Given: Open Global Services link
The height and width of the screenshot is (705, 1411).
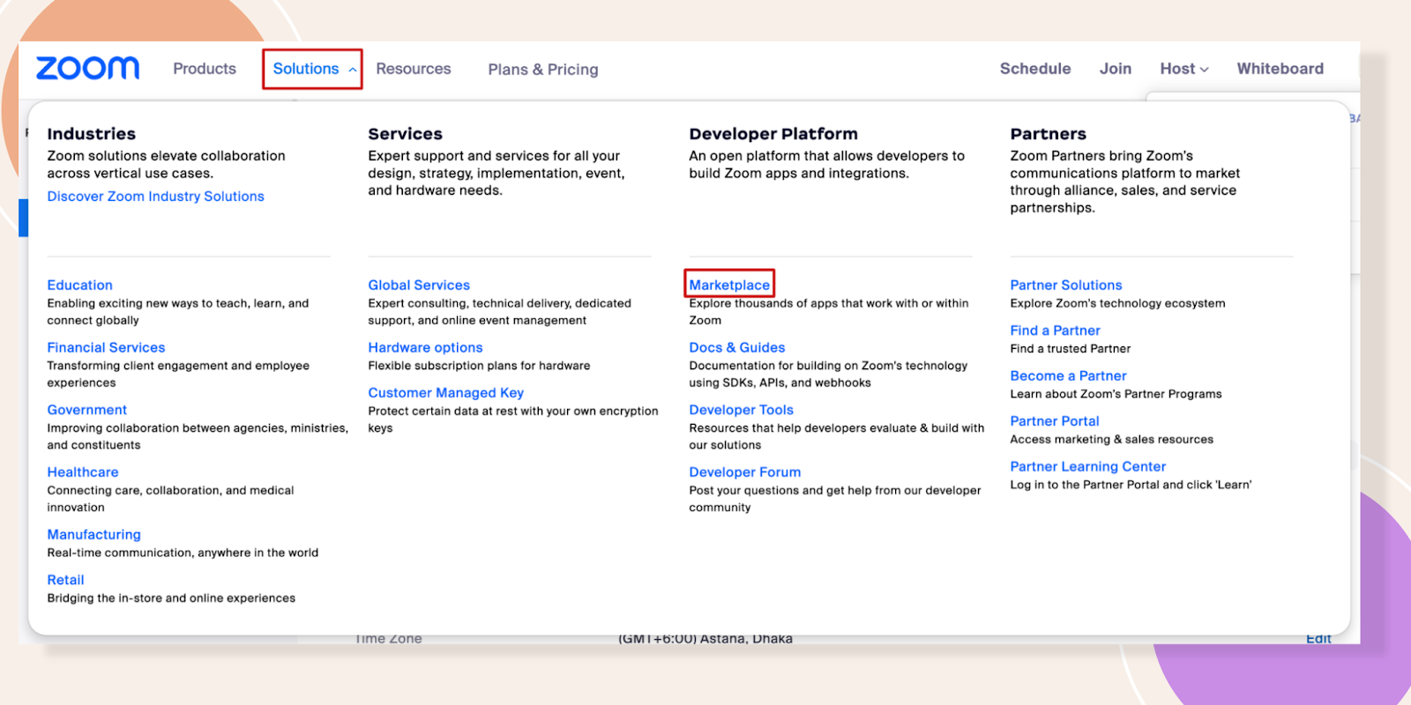Looking at the screenshot, I should click(419, 286).
